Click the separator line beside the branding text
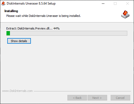 (82, 91)
